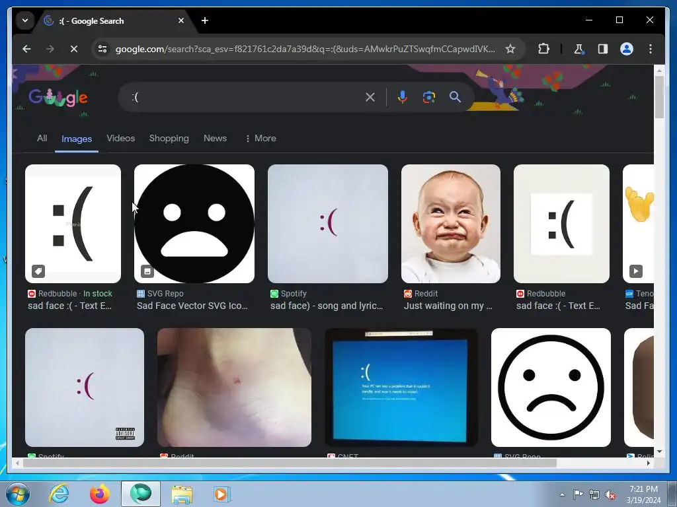The image size is (677, 507).
Task: Click the Google doodle logo
Action: pos(58,98)
